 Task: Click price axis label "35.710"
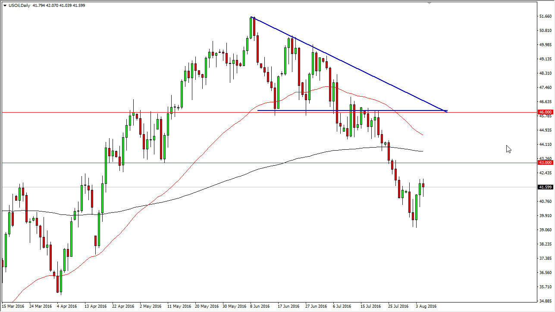(x=546, y=287)
